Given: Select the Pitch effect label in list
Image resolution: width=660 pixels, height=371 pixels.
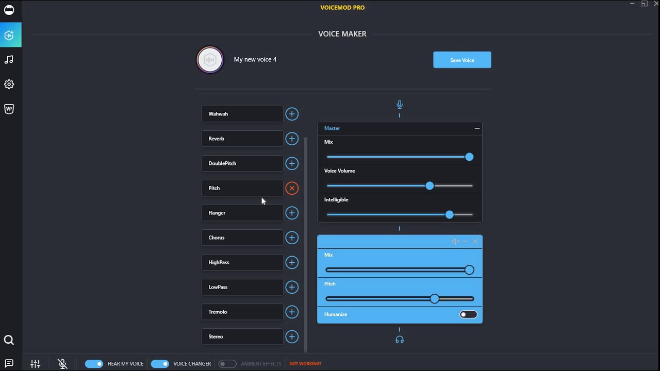Looking at the screenshot, I should [x=242, y=188].
